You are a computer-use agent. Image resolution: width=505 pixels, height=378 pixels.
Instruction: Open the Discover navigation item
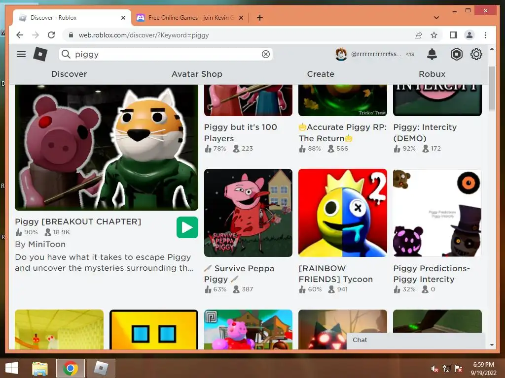pyautogui.click(x=69, y=74)
